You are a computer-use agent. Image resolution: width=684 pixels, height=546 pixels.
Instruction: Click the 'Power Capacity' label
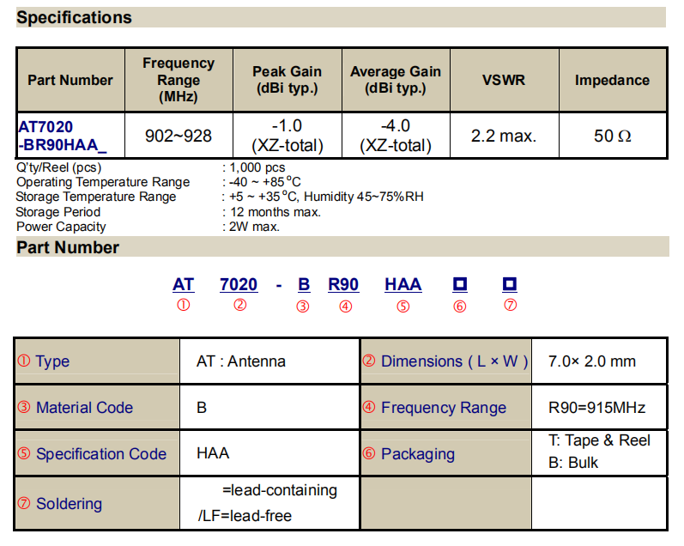click(x=61, y=227)
